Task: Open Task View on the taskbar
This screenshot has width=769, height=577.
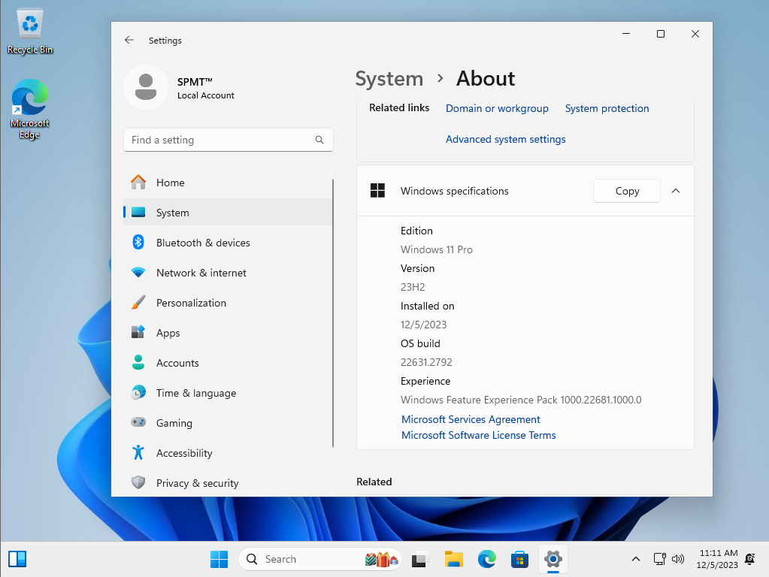Action: (x=419, y=559)
